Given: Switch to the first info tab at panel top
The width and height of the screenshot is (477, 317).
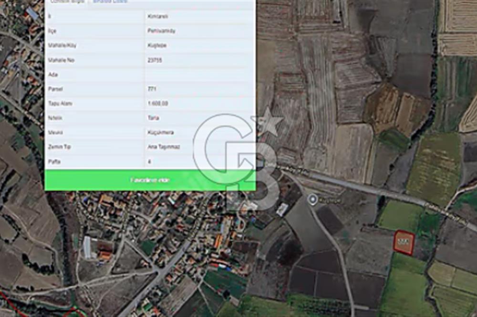Looking at the screenshot, I should [67, 2].
